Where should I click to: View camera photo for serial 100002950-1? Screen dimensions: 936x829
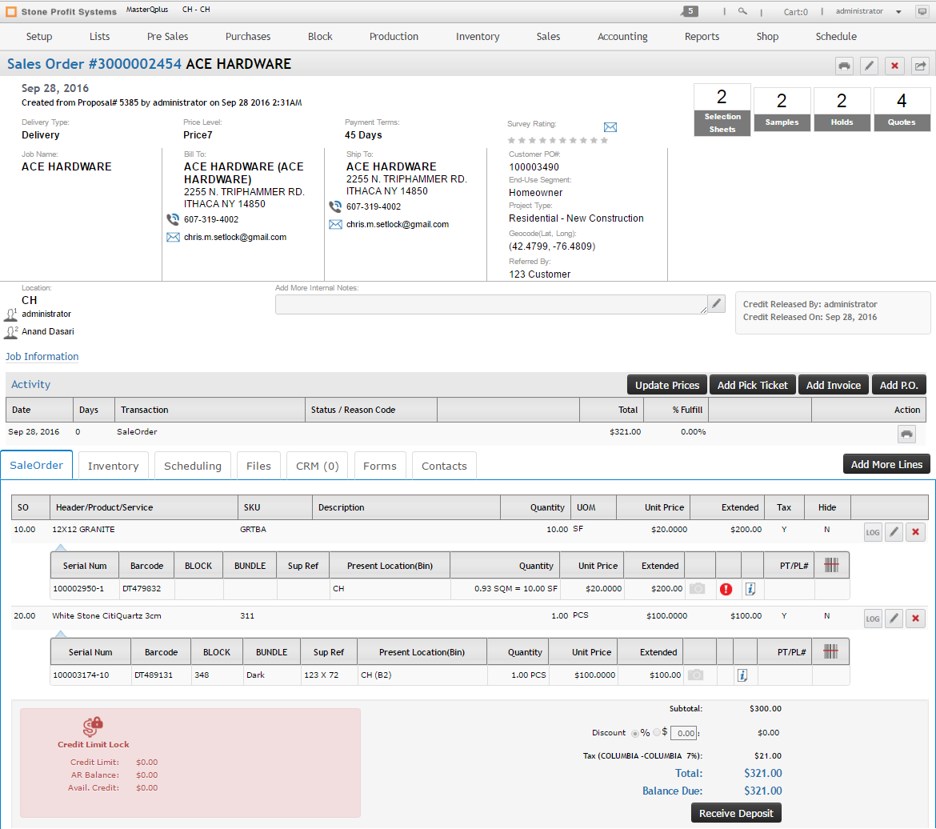[697, 589]
